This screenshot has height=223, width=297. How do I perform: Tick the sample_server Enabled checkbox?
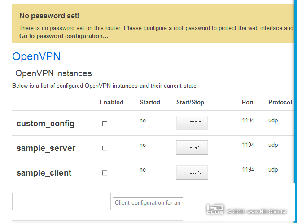[x=105, y=148]
